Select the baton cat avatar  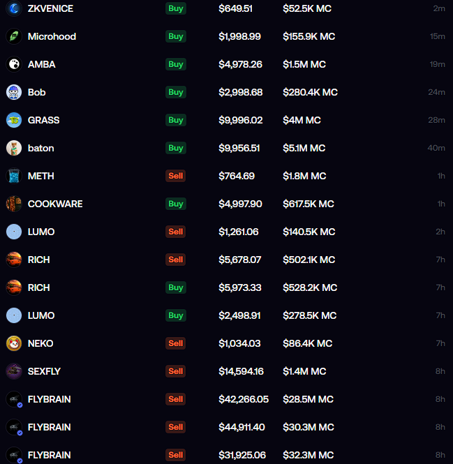[x=14, y=148]
